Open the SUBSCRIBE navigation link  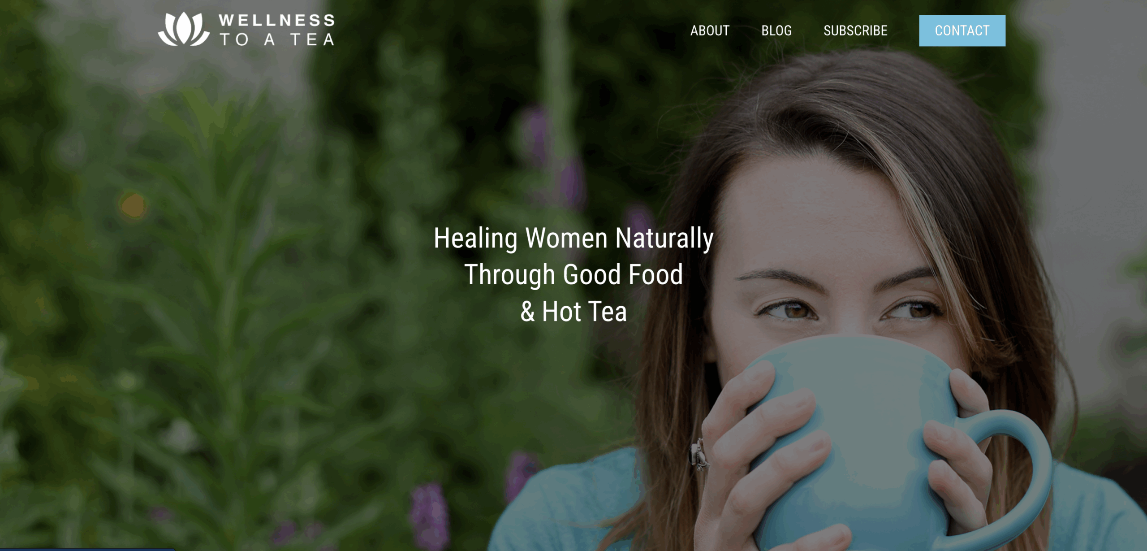coord(855,30)
